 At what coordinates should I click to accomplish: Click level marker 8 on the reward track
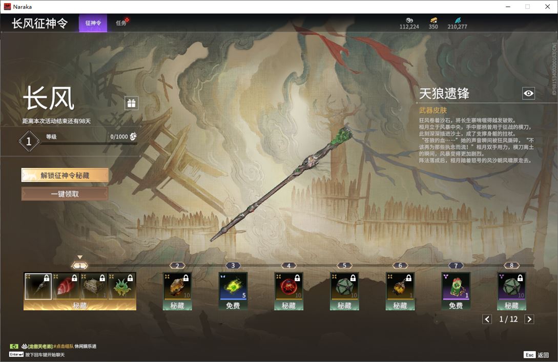tap(511, 266)
